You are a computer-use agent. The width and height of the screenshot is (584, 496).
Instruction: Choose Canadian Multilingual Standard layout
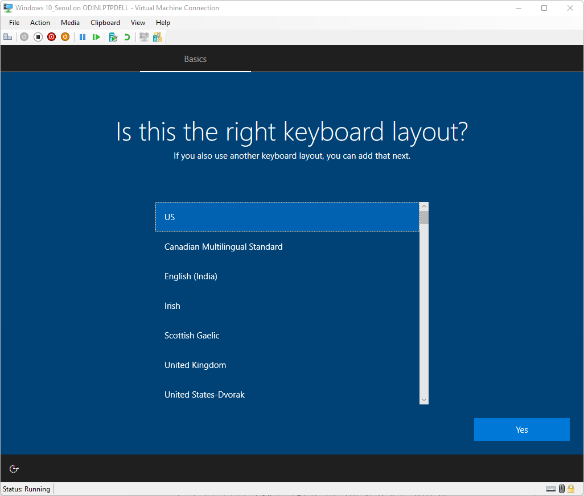click(x=287, y=247)
